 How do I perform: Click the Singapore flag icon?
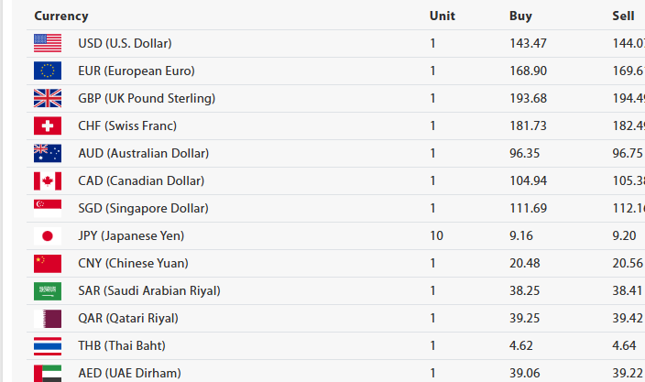[48, 208]
